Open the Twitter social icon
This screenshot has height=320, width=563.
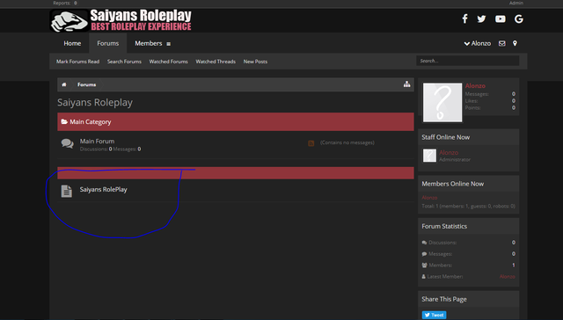481,18
